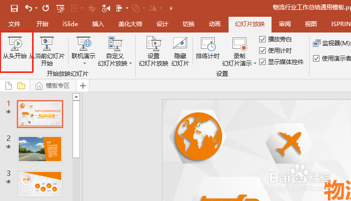Screen dimensions: 351x201
Task: Click the quick-access slideshow from beginning icon
Action: click(x=60, y=8)
